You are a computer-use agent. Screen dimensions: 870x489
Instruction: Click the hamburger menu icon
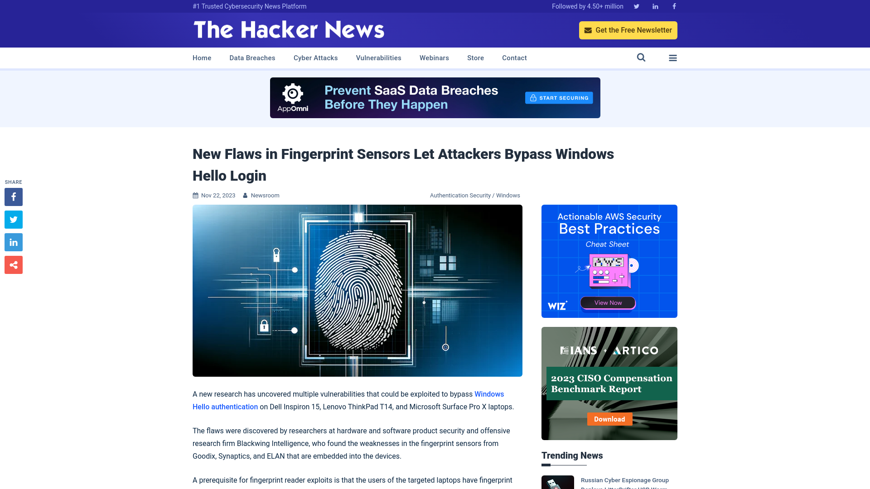pyautogui.click(x=672, y=58)
